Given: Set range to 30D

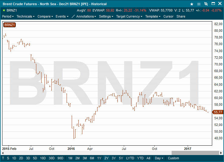Looking at the screenshot, I should 51,158.
